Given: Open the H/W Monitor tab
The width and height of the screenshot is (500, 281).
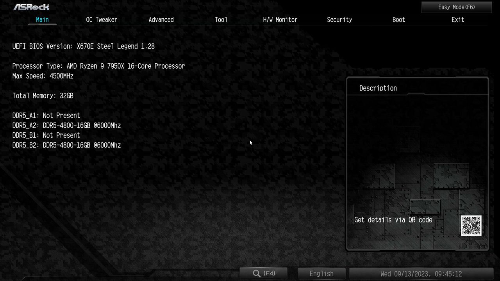Looking at the screenshot, I should [x=280, y=20].
